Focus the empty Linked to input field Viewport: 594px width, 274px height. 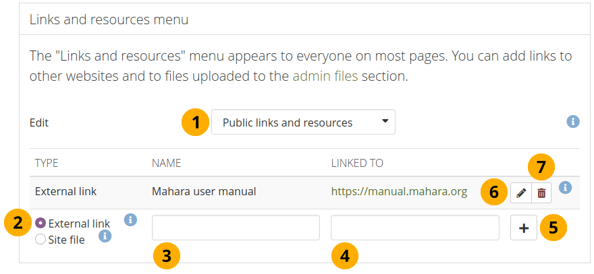point(414,228)
